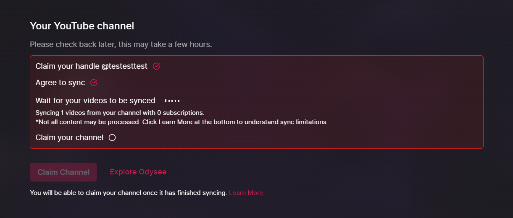513x218 pixels.
Task: Click the text explaining when claiming becomes available
Action: (129, 193)
